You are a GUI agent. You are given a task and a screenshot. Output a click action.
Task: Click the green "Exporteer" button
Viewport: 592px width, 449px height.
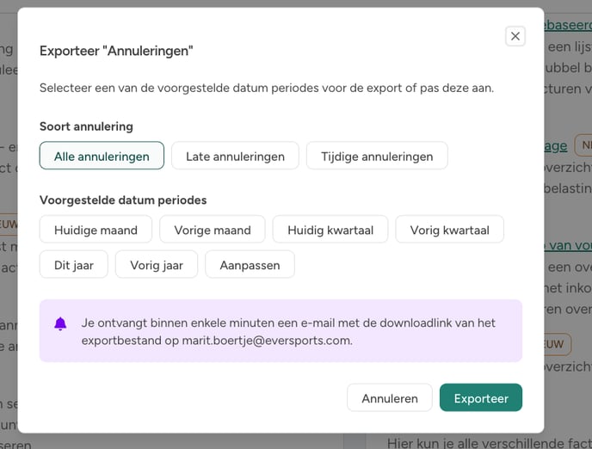pyautogui.click(x=480, y=398)
